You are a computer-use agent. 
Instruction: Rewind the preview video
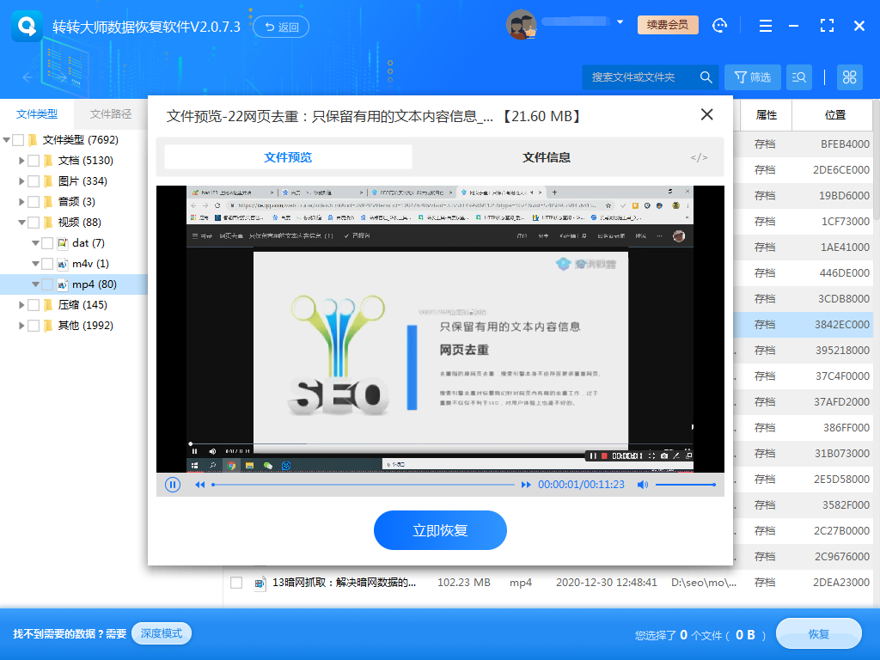(x=199, y=485)
